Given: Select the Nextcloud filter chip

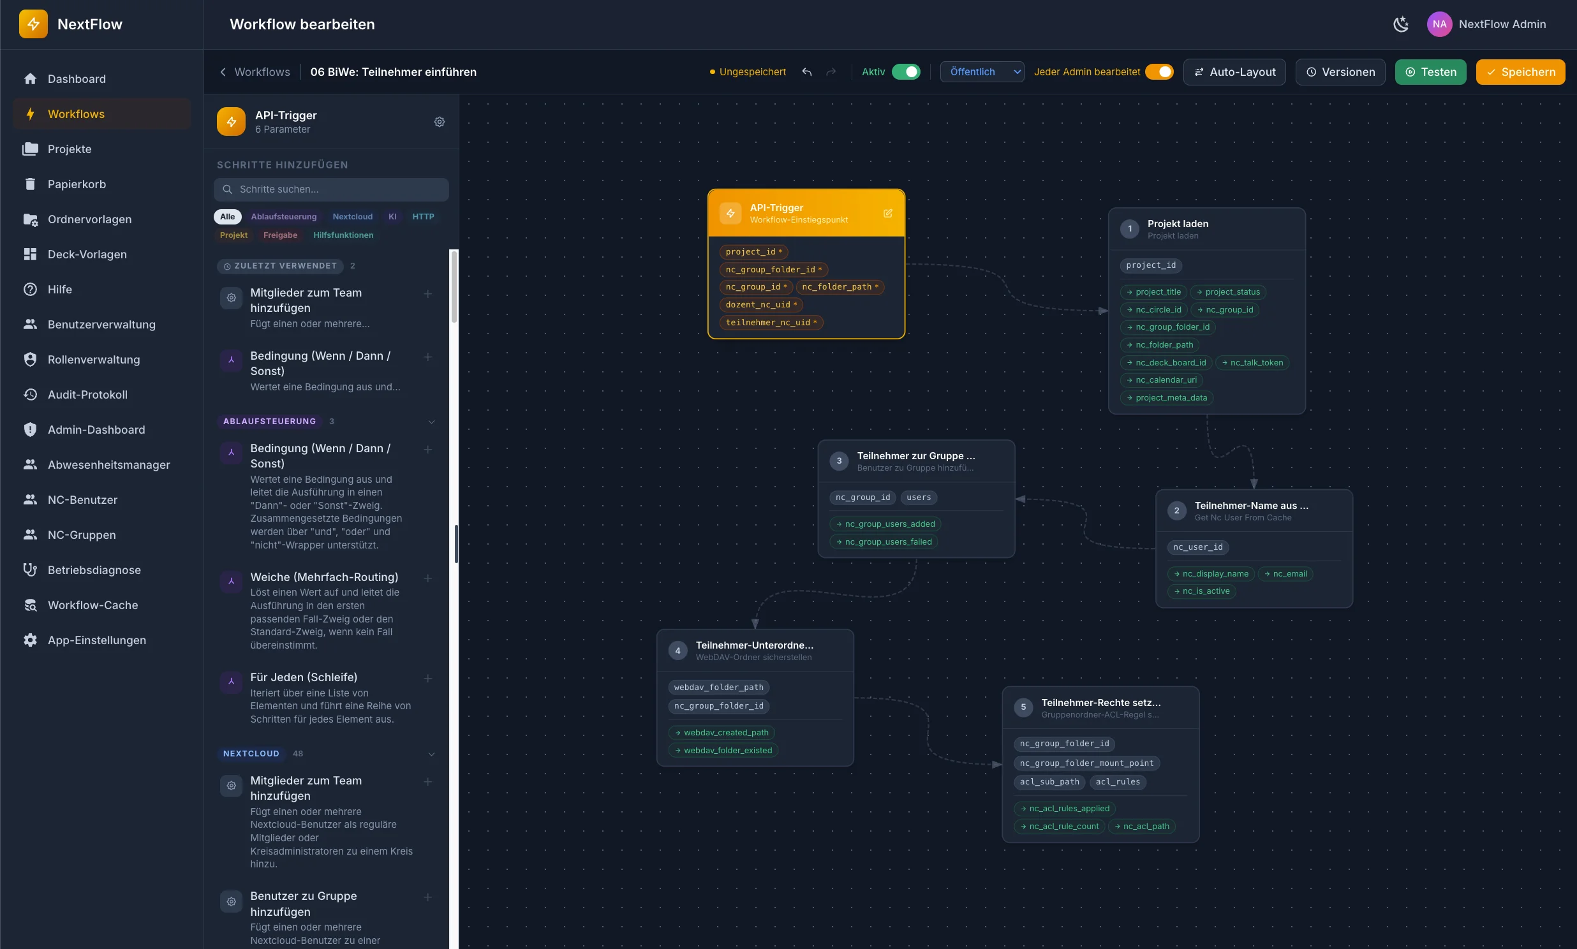Looking at the screenshot, I should 352,217.
